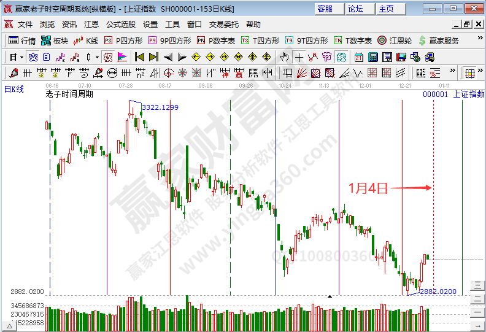
Task: Click the save floppy disk icon
Action: tap(401, 57)
